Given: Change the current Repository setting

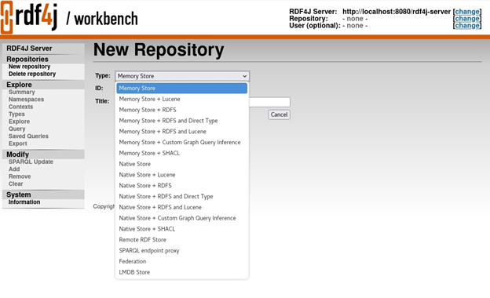Looking at the screenshot, I should click(467, 18).
